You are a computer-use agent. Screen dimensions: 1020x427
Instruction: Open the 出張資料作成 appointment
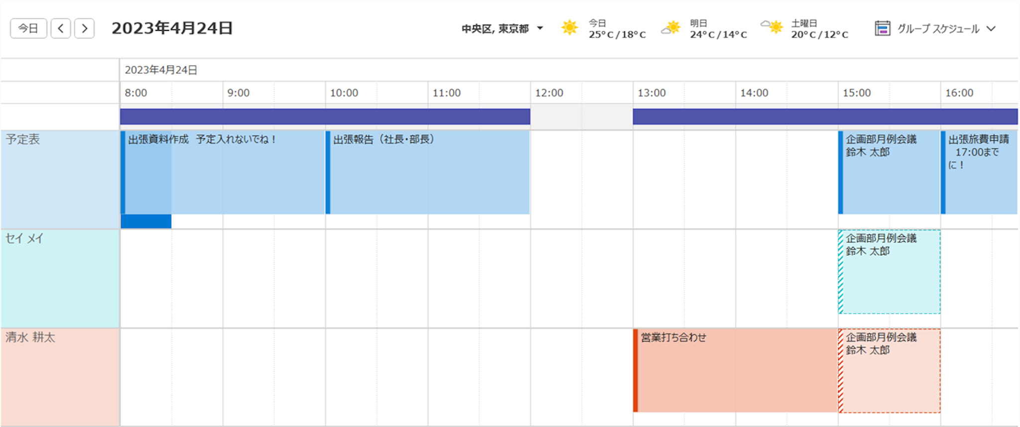point(224,172)
